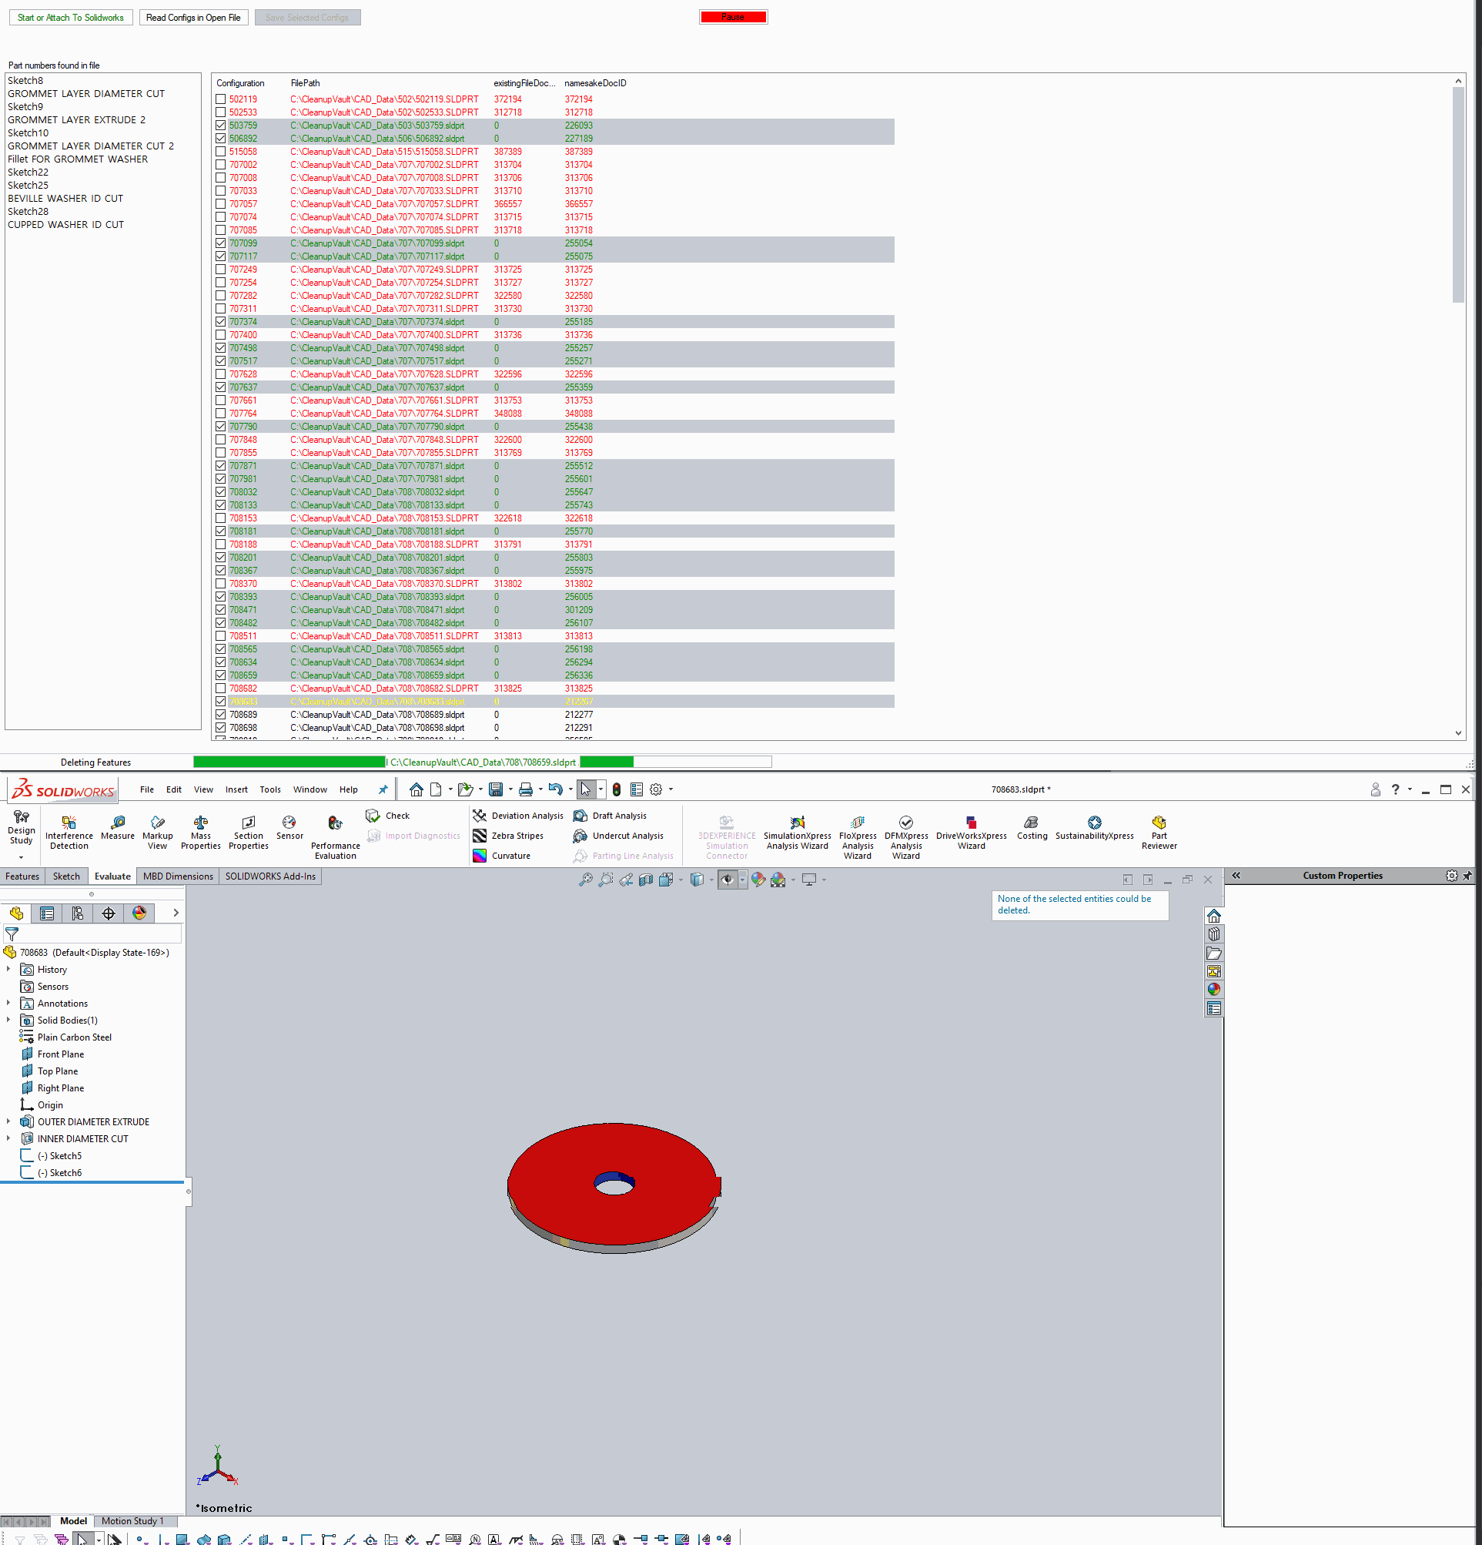Start SimulationXpress Analysis Wizard
The width and height of the screenshot is (1482, 1545).
click(797, 823)
